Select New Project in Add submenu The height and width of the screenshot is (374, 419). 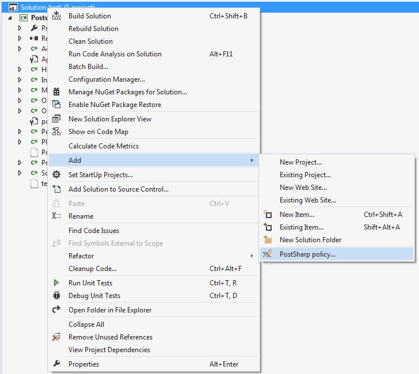click(x=300, y=162)
